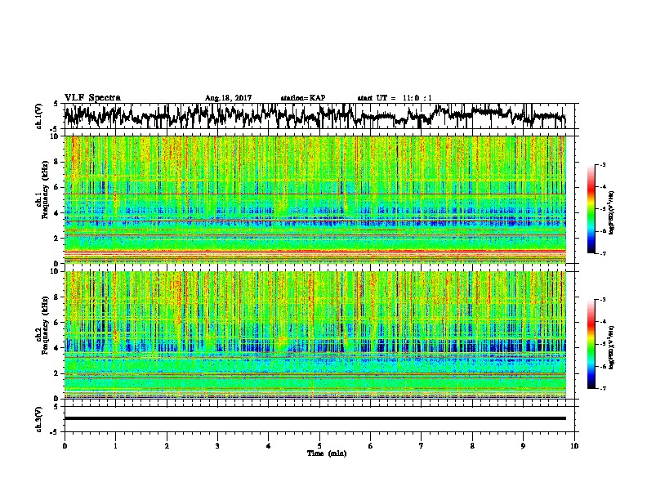
Task: Click the ch.1(V) waveform trace panel
Action: point(319,116)
